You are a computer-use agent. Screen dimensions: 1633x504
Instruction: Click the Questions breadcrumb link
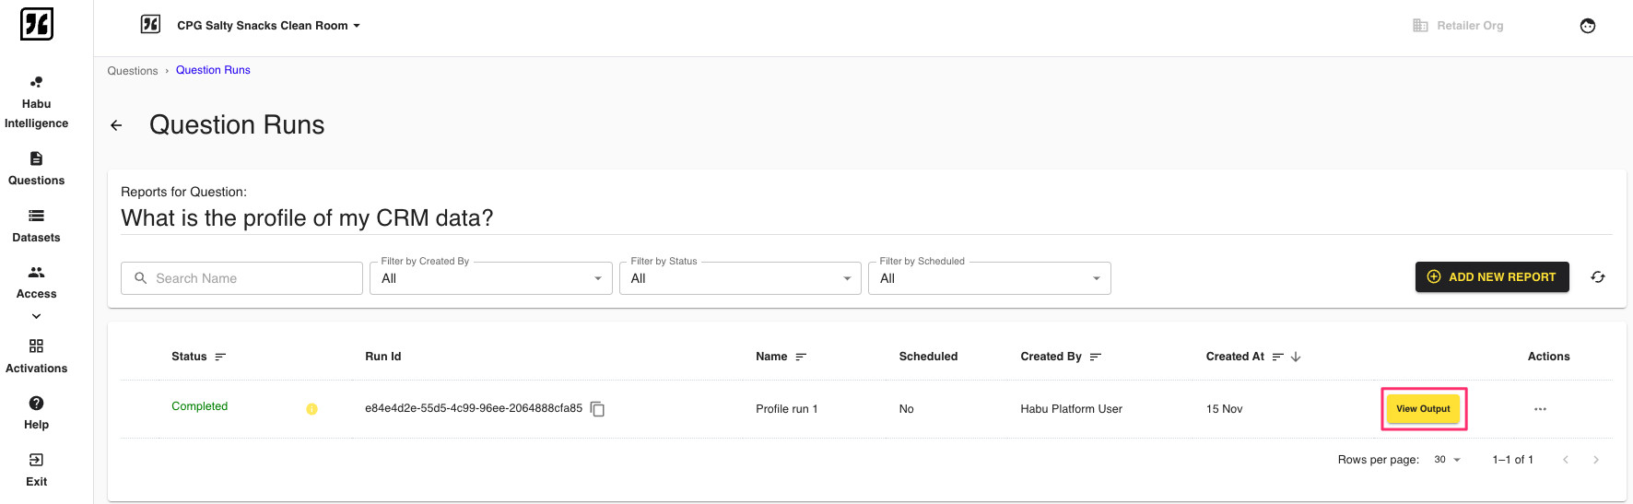[133, 71]
